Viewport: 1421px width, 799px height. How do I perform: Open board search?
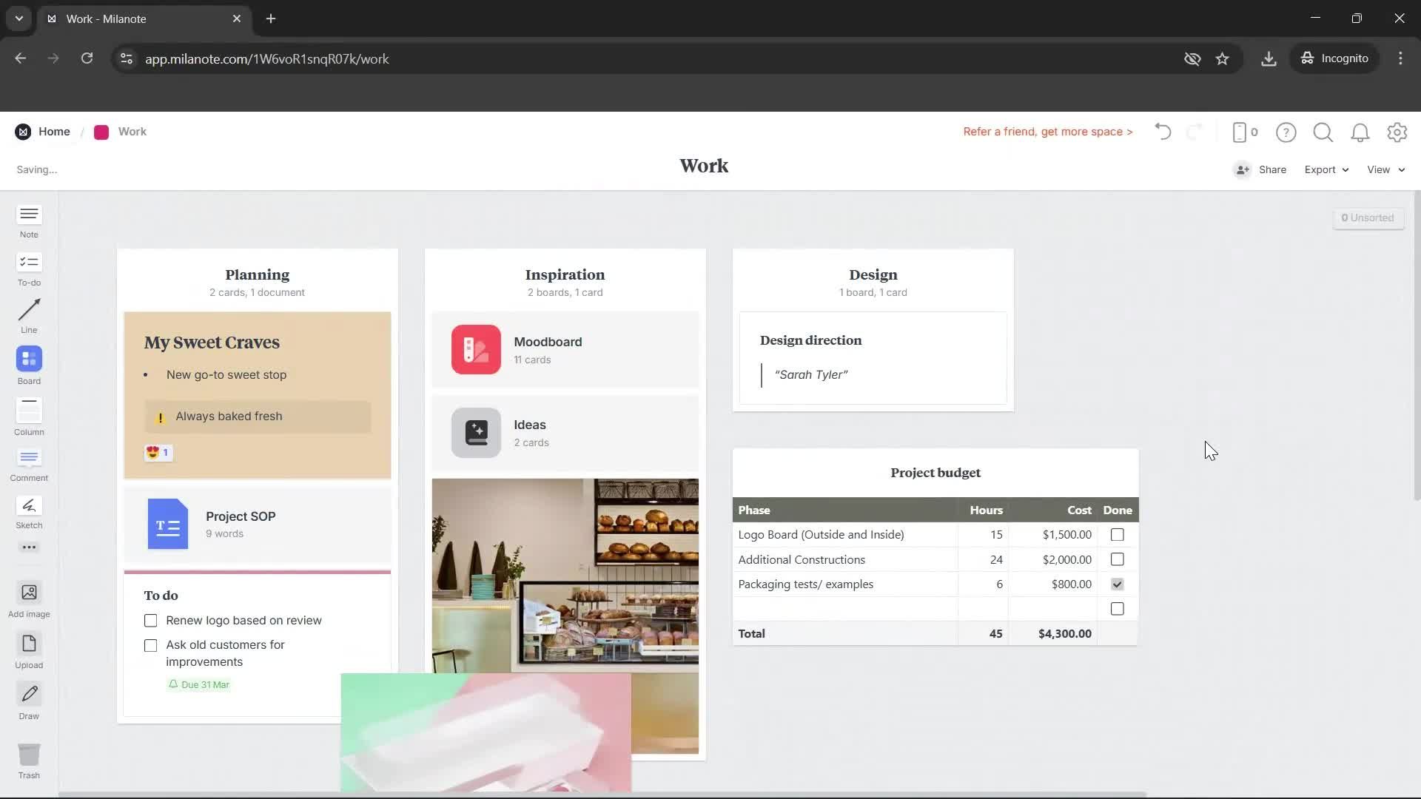pos(1323,132)
